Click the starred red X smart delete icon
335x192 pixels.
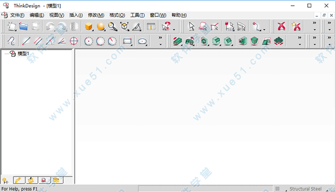coord(296,26)
